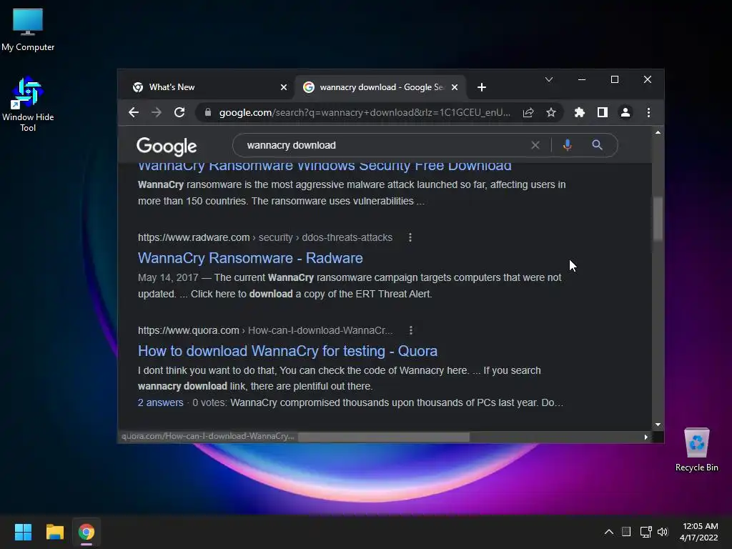The image size is (732, 549).
Task: Reload the Google search page
Action: 179,112
